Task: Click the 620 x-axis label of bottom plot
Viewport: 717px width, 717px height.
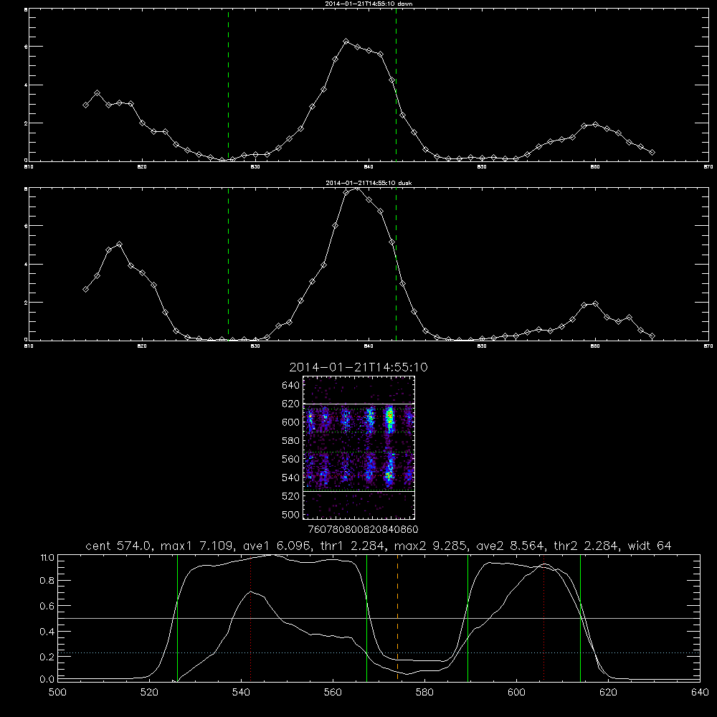Action: (x=608, y=693)
